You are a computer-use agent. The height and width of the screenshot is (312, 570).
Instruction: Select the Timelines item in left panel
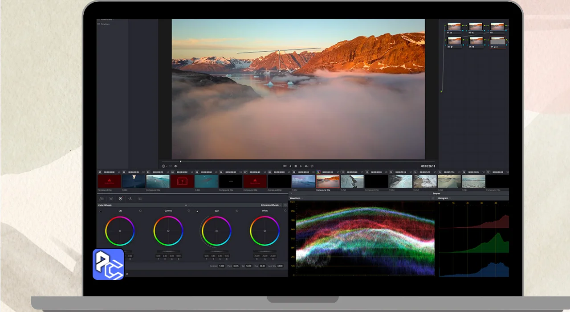click(x=105, y=24)
